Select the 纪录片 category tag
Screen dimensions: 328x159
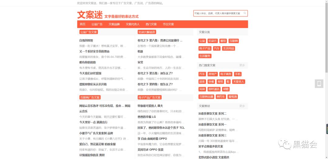click(213, 41)
